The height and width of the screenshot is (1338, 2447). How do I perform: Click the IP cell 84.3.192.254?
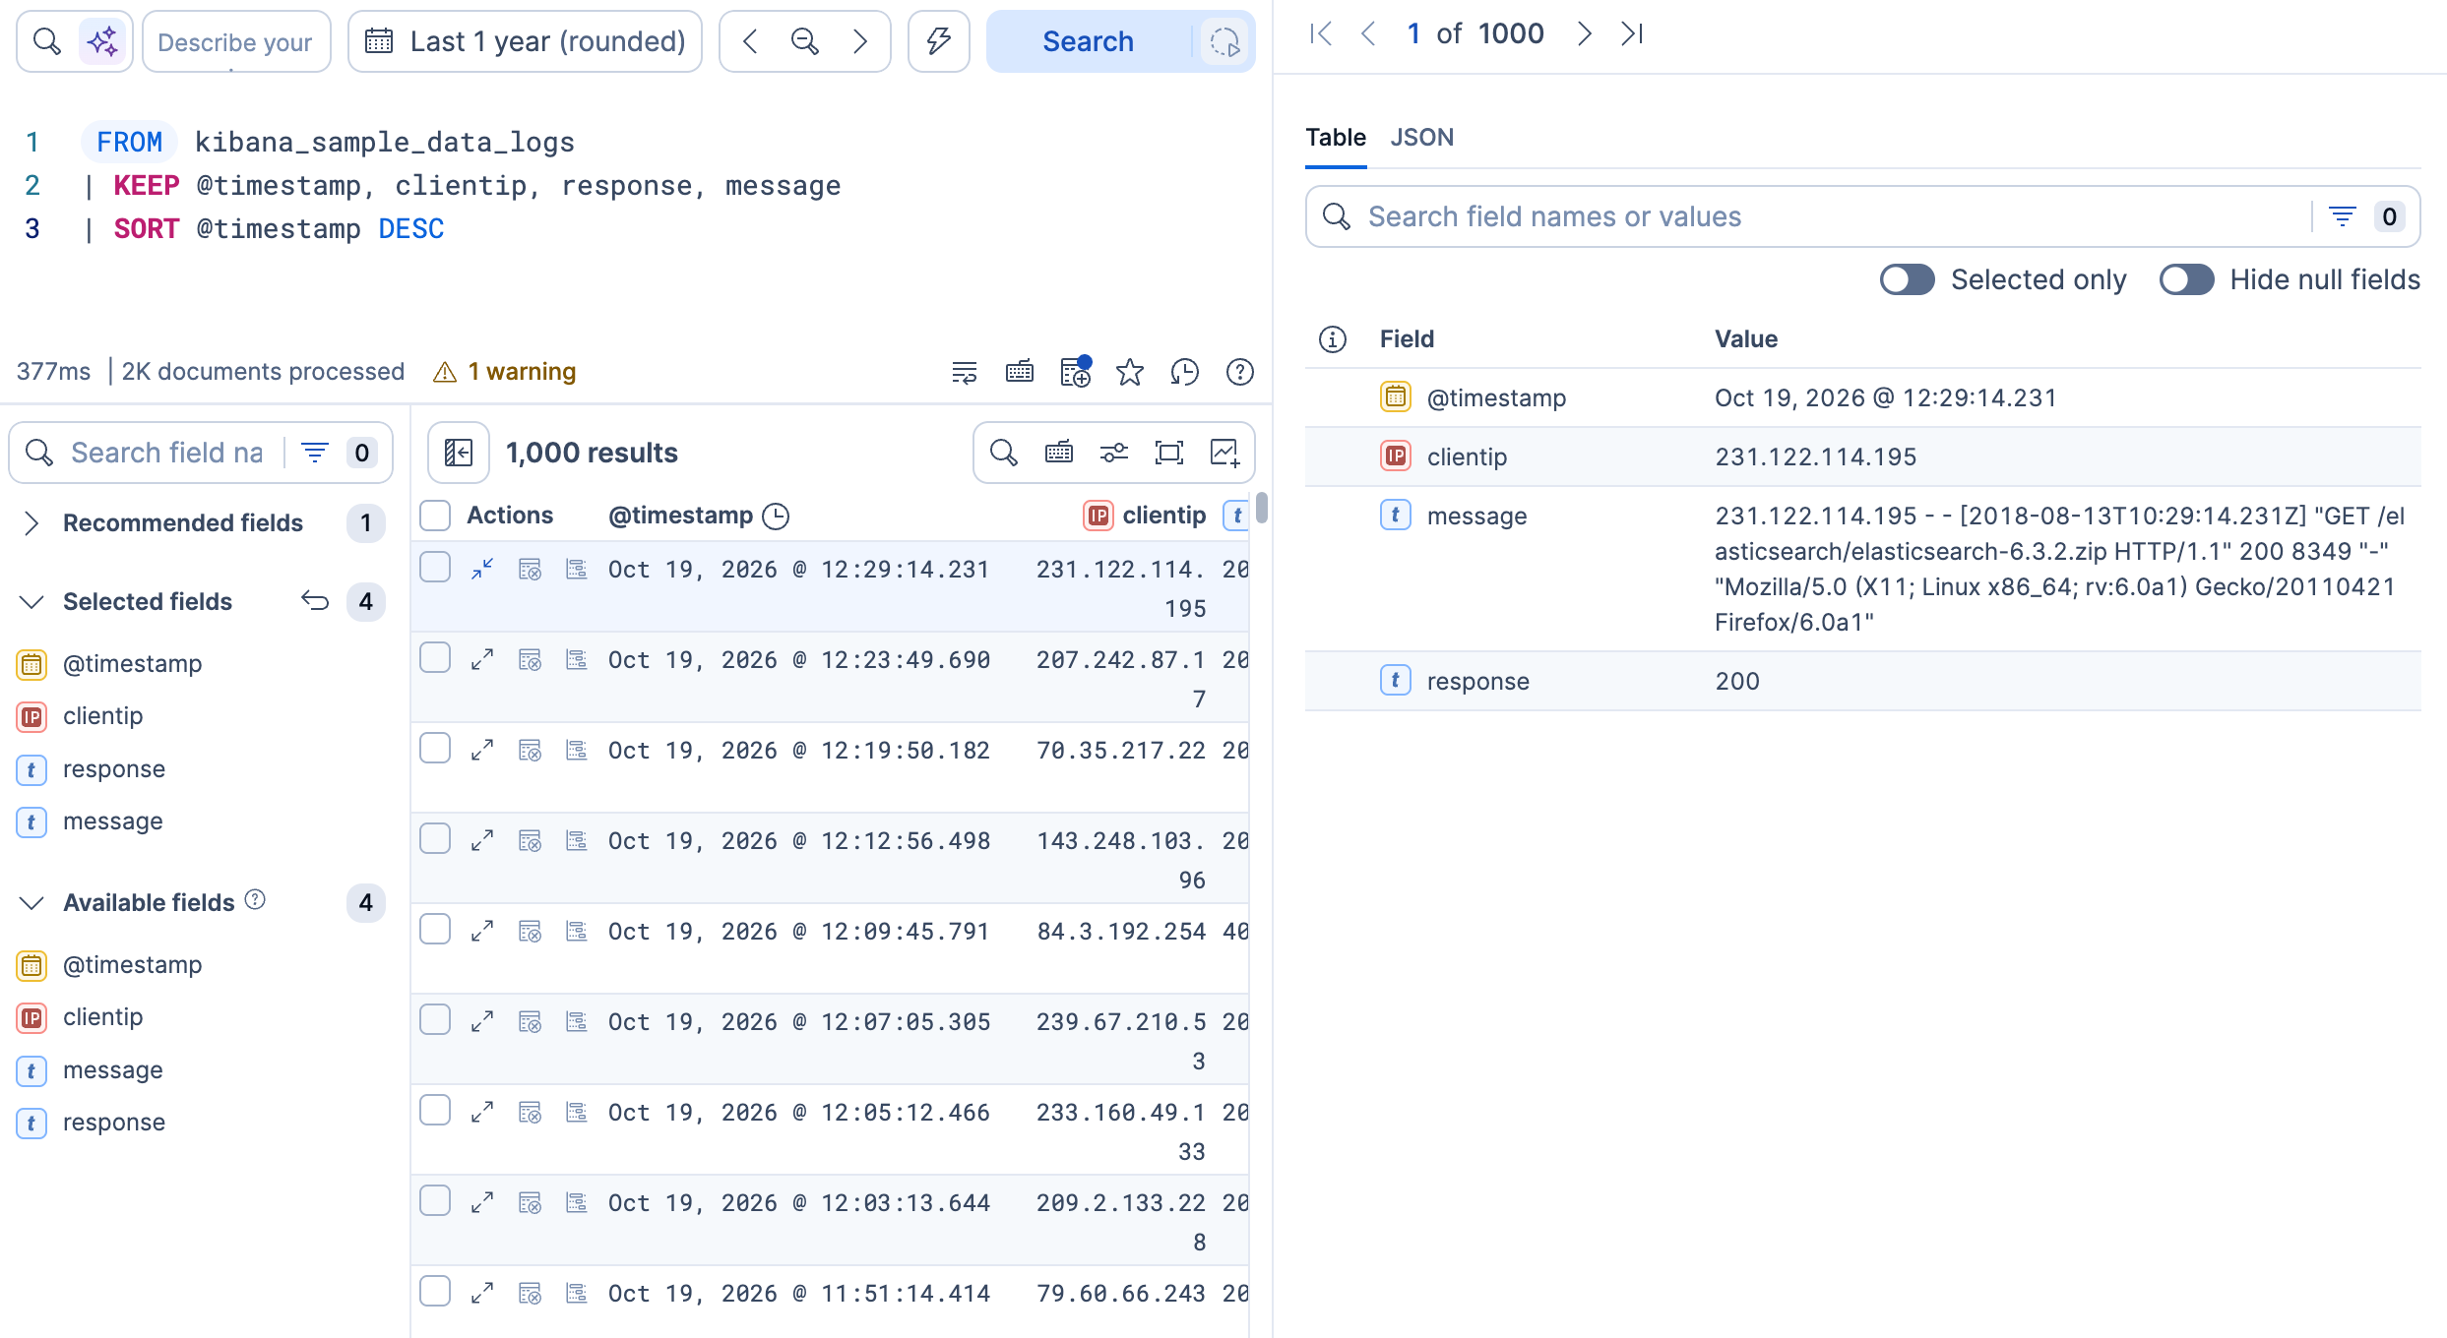(1121, 932)
